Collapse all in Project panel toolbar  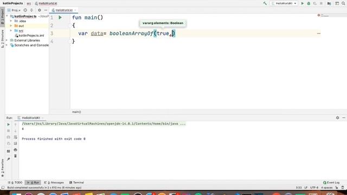click(x=31, y=10)
